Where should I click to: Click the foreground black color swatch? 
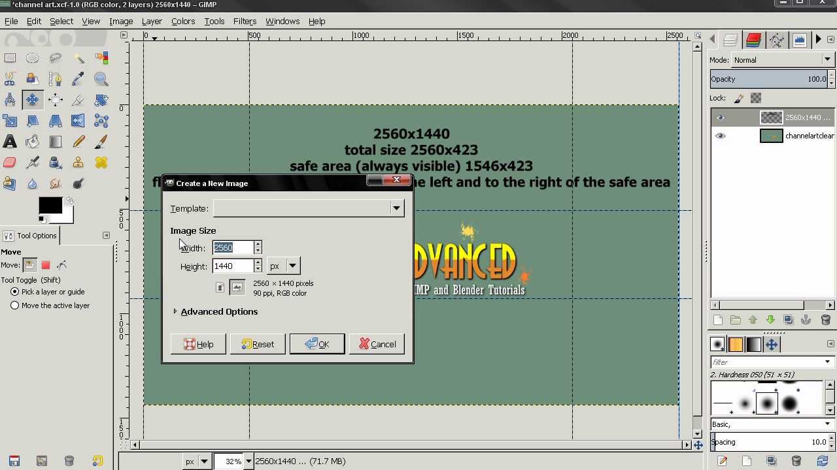click(50, 205)
